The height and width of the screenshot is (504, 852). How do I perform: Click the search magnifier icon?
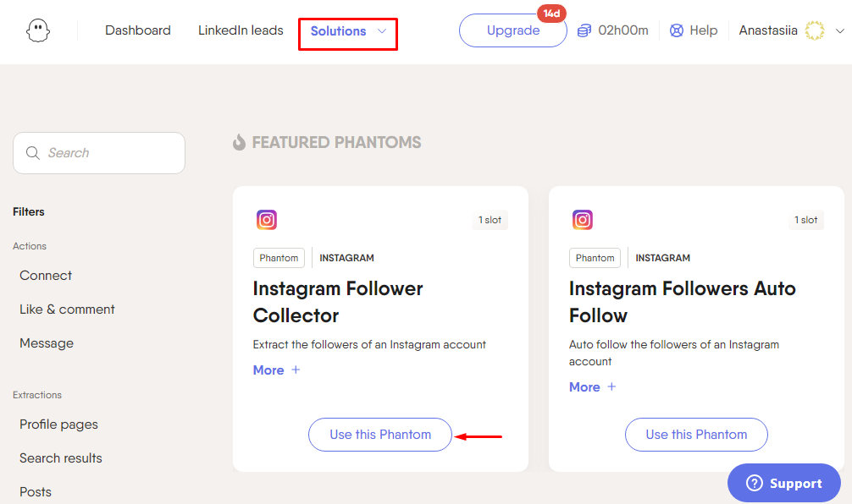32,153
